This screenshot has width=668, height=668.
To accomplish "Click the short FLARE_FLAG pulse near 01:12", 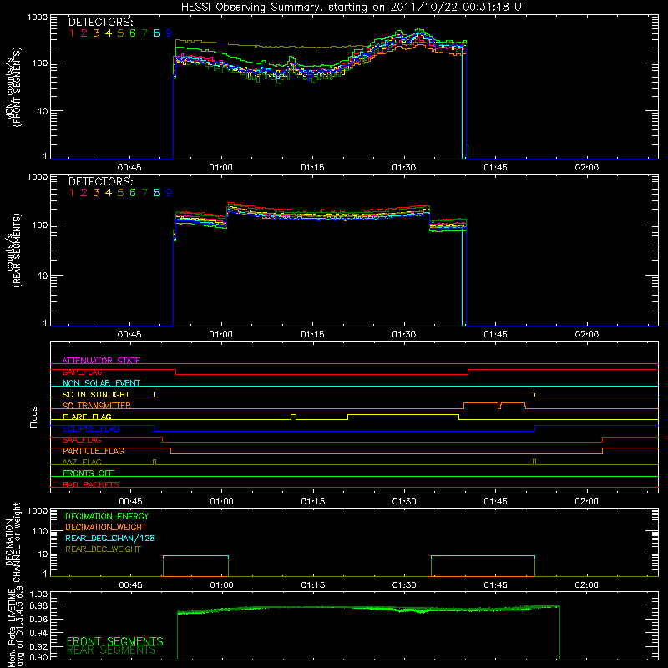I will click(x=294, y=417).
